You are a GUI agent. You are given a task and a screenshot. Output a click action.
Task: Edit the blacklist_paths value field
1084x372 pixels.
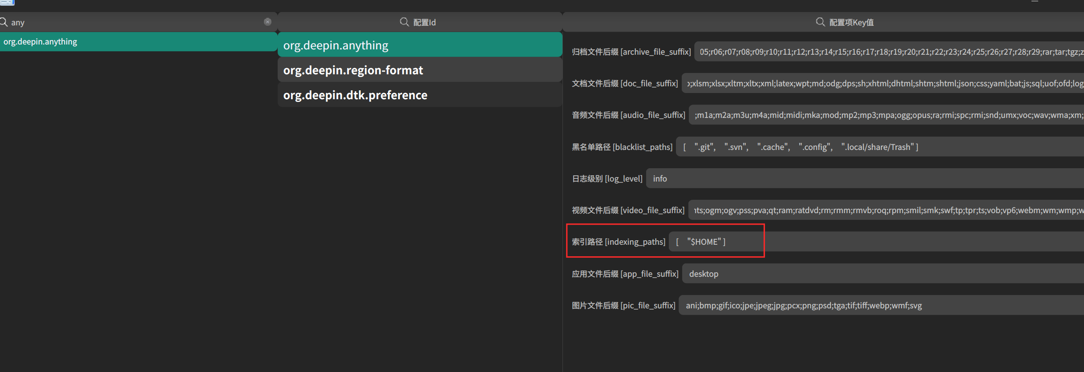click(x=880, y=147)
